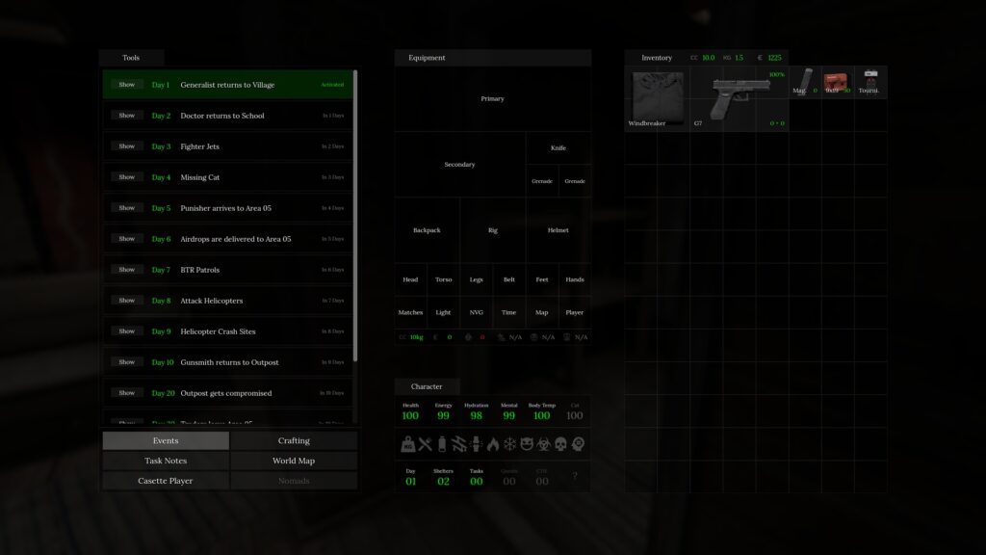The width and height of the screenshot is (986, 555).
Task: Click the dehydration bottle status icon
Action: point(442,444)
